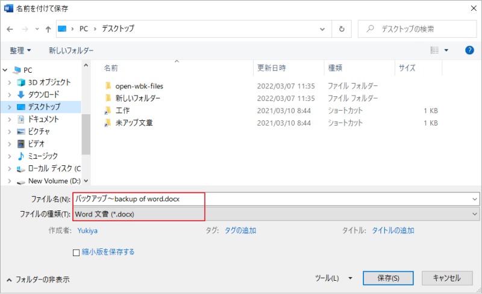Click the Forward arrow in navigation bar

pos(25,29)
